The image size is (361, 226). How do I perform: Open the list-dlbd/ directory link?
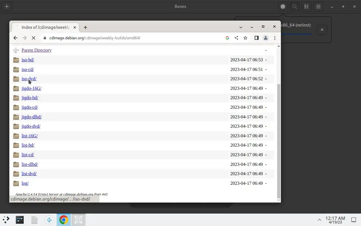[30, 164]
